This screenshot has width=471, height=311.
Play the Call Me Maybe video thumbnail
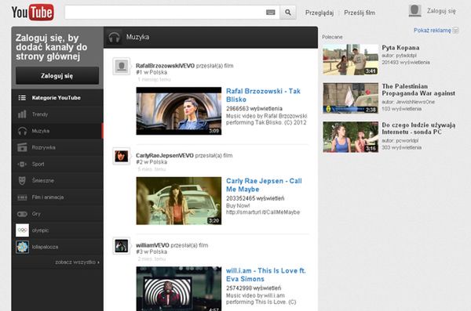pyautogui.click(x=179, y=201)
